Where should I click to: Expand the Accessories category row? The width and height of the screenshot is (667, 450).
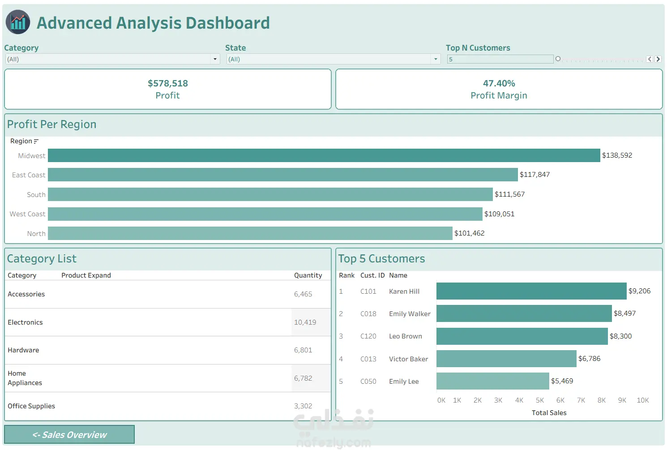coord(26,294)
